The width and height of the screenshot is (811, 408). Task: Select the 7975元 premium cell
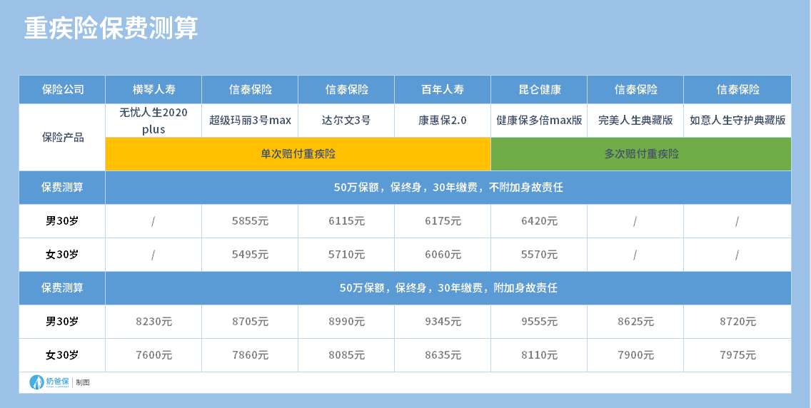[737, 355]
